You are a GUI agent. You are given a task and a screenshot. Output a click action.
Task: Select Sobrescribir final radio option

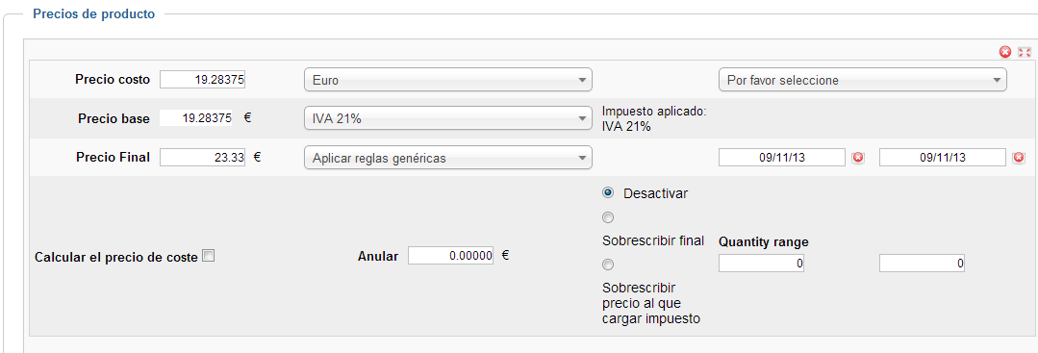[608, 217]
